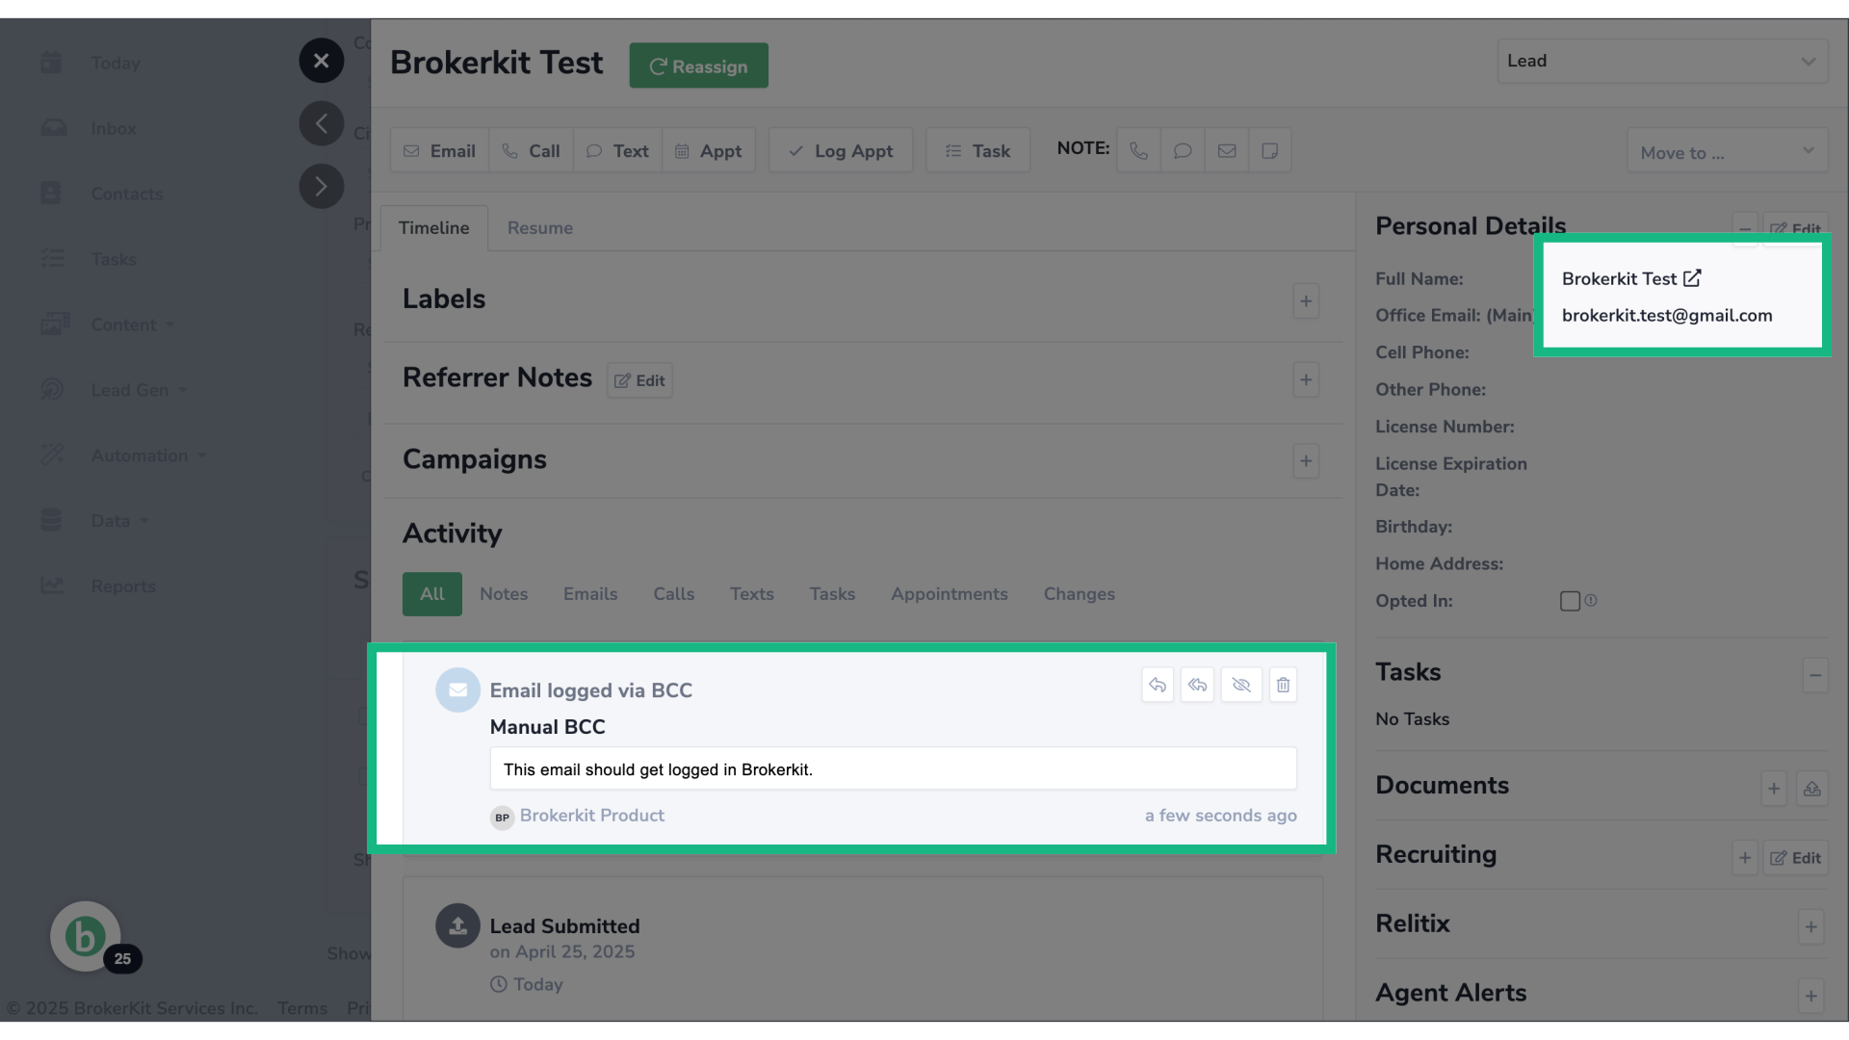1849x1040 pixels.
Task: Open the Move to dropdown
Action: (1727, 151)
